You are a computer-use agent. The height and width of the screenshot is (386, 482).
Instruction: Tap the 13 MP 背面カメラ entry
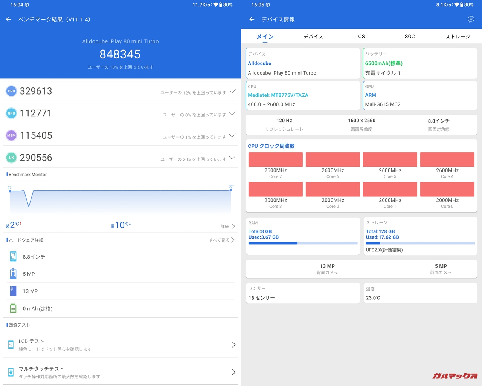(x=327, y=269)
